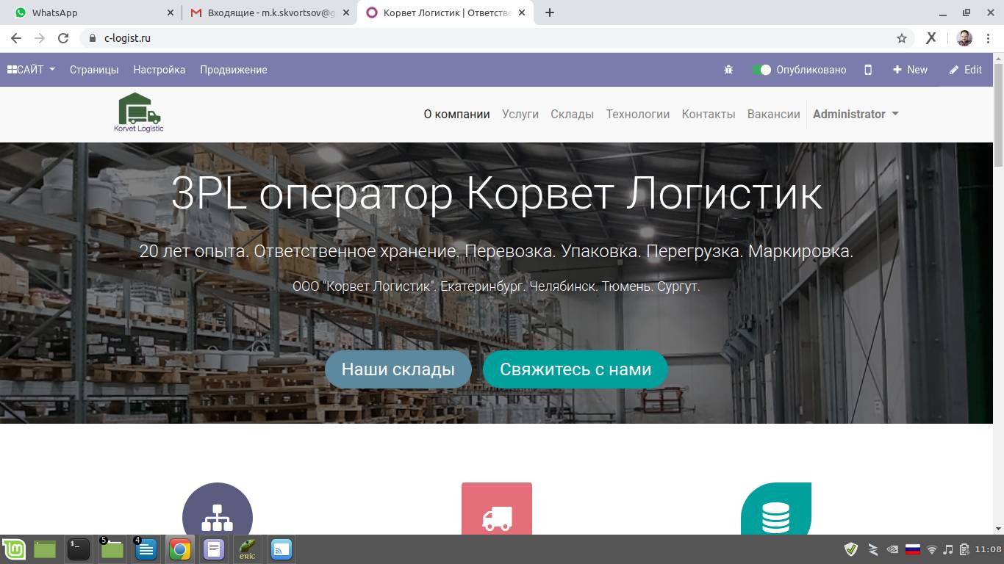
Task: Open terminal from the taskbar
Action: (x=79, y=549)
